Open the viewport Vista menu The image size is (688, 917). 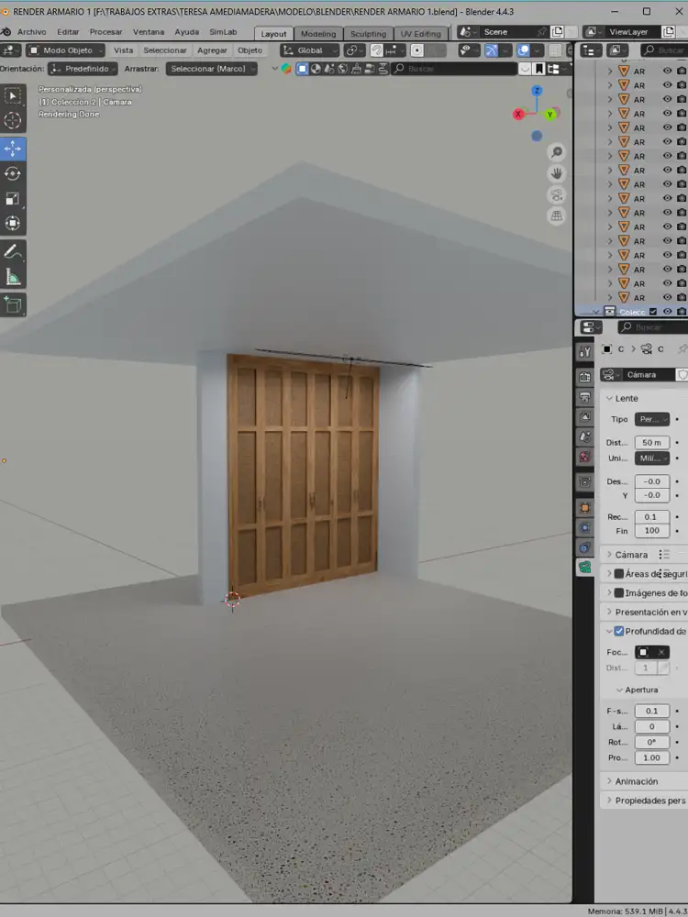tap(123, 50)
